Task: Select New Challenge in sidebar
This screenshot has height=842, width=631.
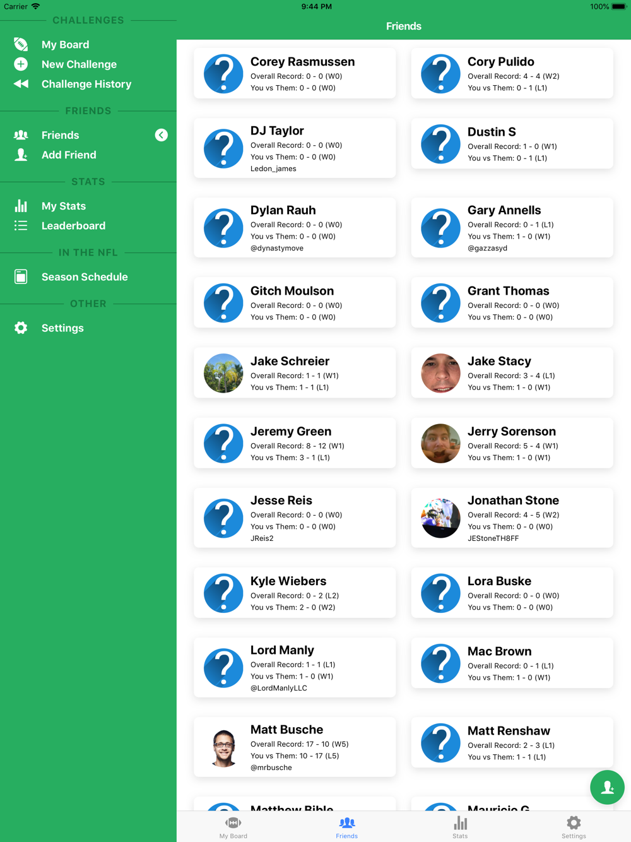Action: click(79, 64)
